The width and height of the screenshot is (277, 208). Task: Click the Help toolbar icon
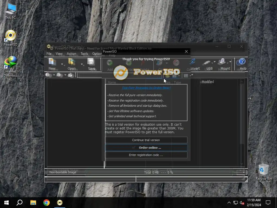[242, 64]
